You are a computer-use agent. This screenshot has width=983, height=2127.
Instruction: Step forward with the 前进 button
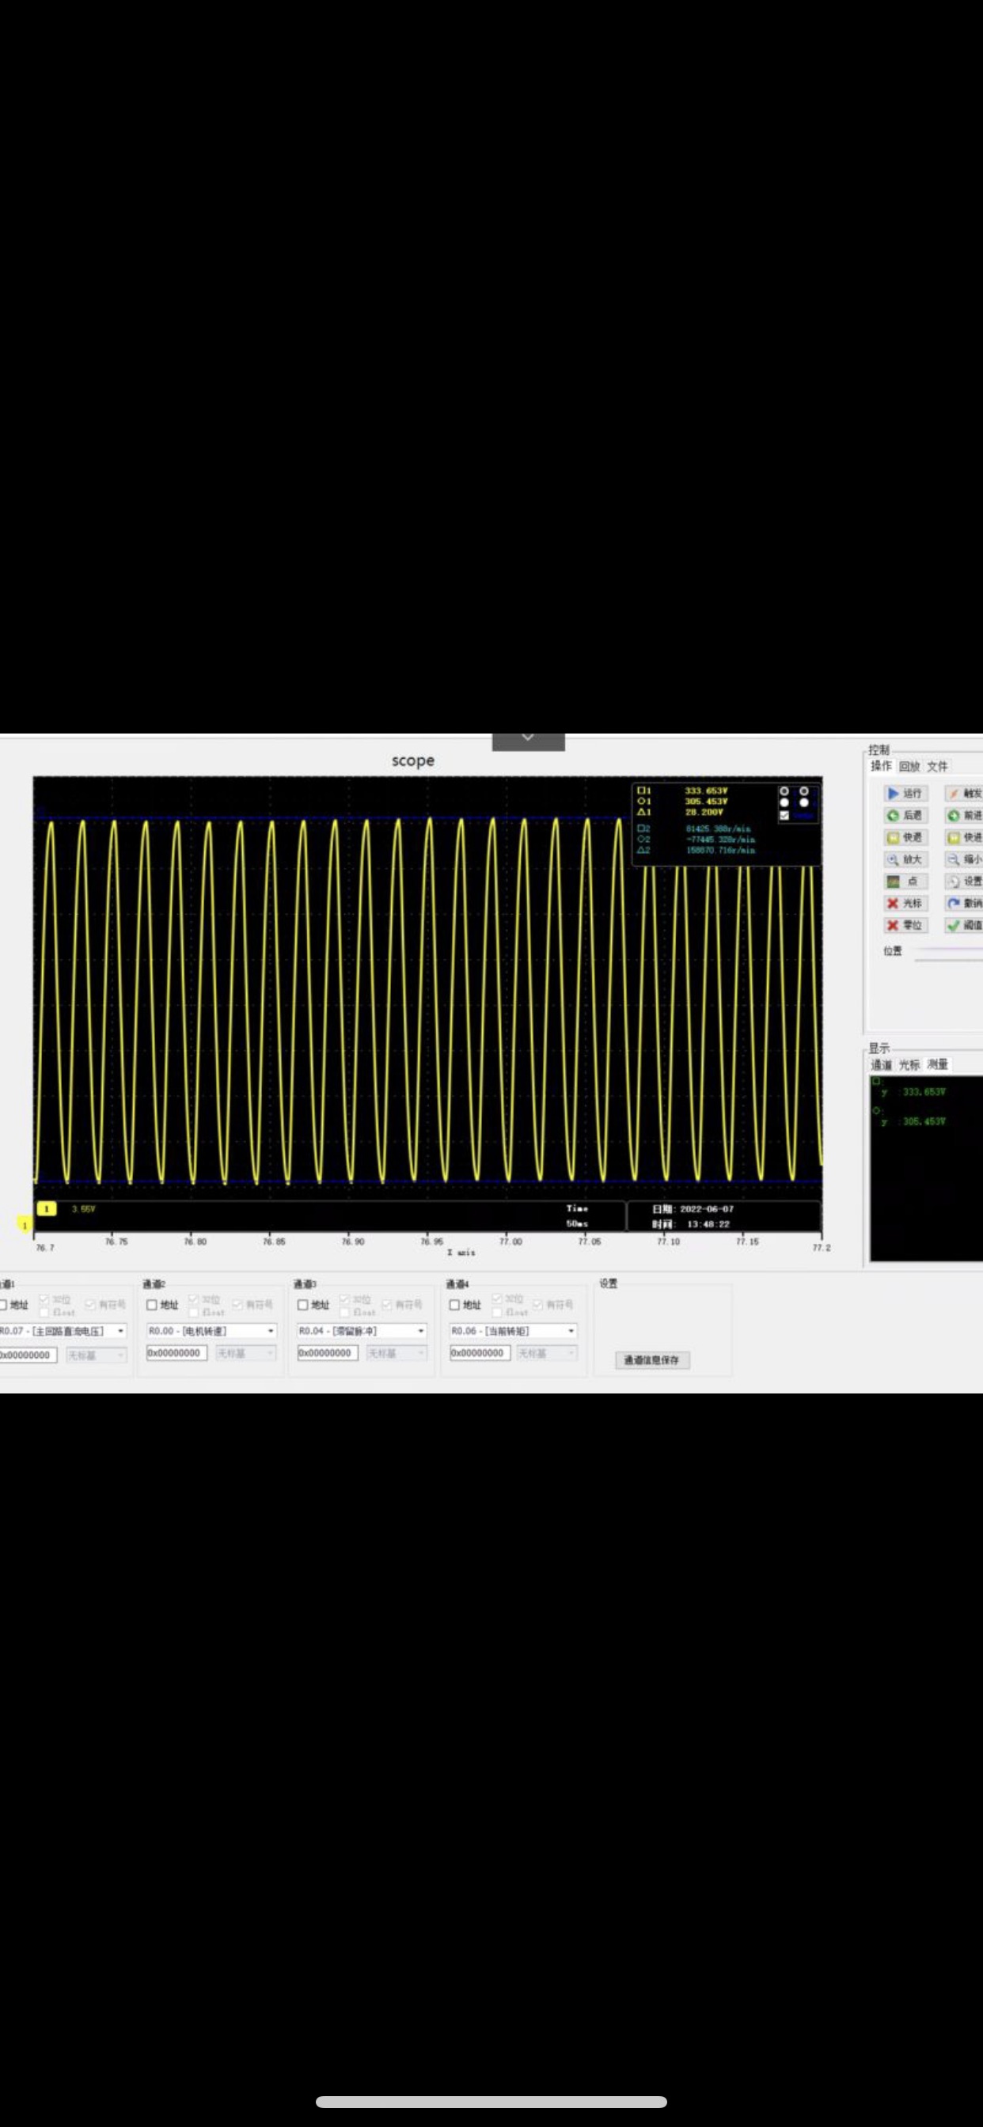click(965, 816)
